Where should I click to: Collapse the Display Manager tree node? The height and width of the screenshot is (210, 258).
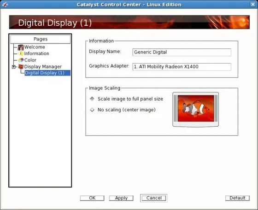coord(14,67)
